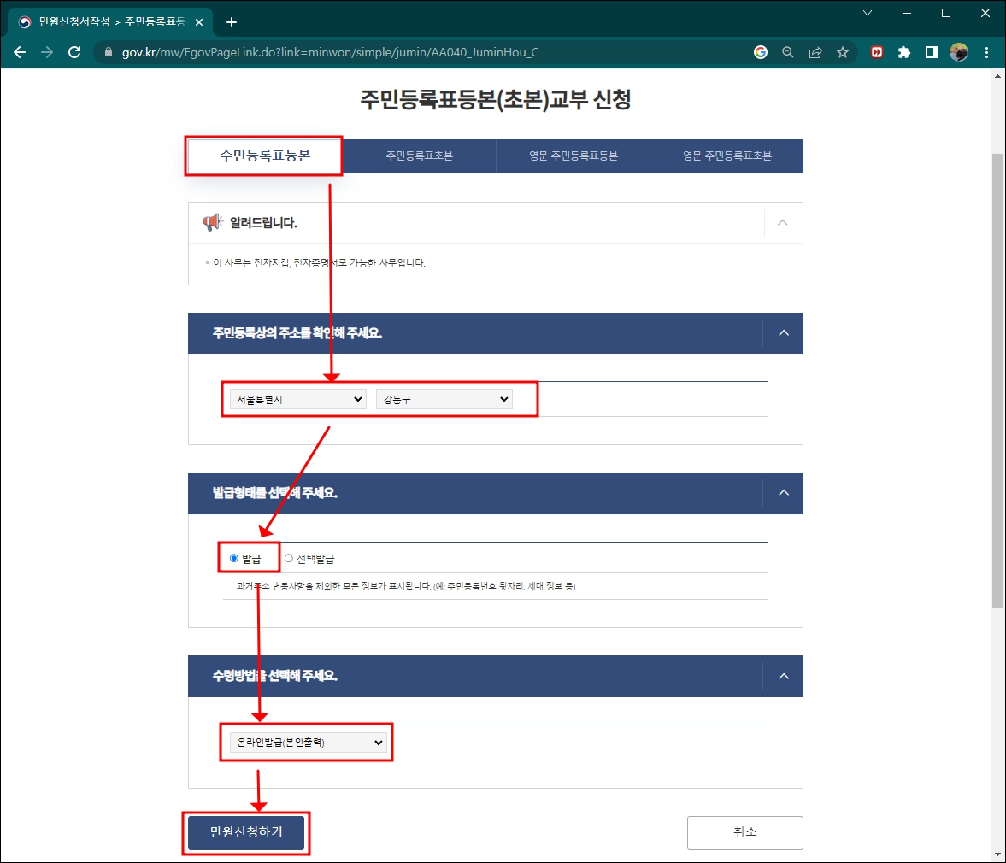Screen dimensions: 1006x863
Task: Open the Google Translate icon in address bar
Action: (x=760, y=51)
